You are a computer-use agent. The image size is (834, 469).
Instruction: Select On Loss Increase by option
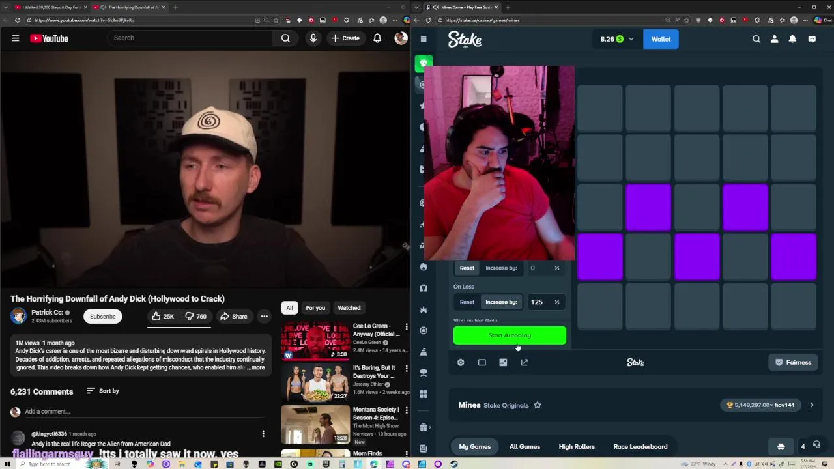point(501,302)
